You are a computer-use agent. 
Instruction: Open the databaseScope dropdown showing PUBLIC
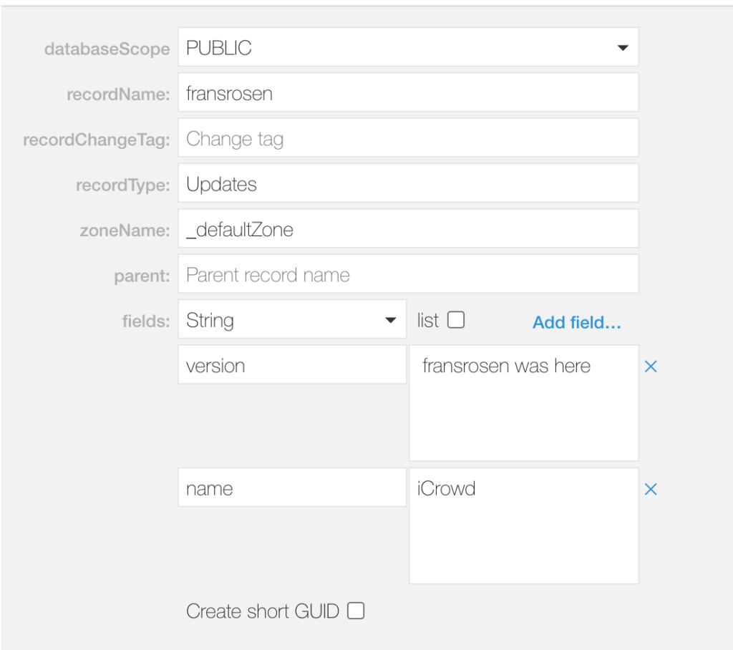point(407,47)
